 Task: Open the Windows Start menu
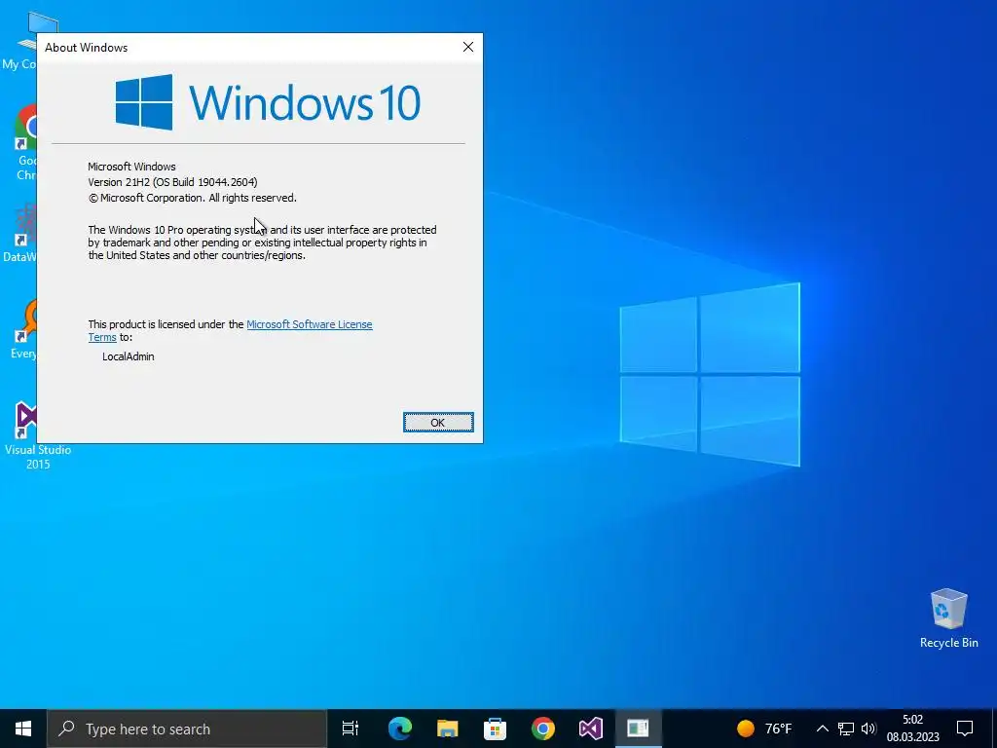click(23, 729)
